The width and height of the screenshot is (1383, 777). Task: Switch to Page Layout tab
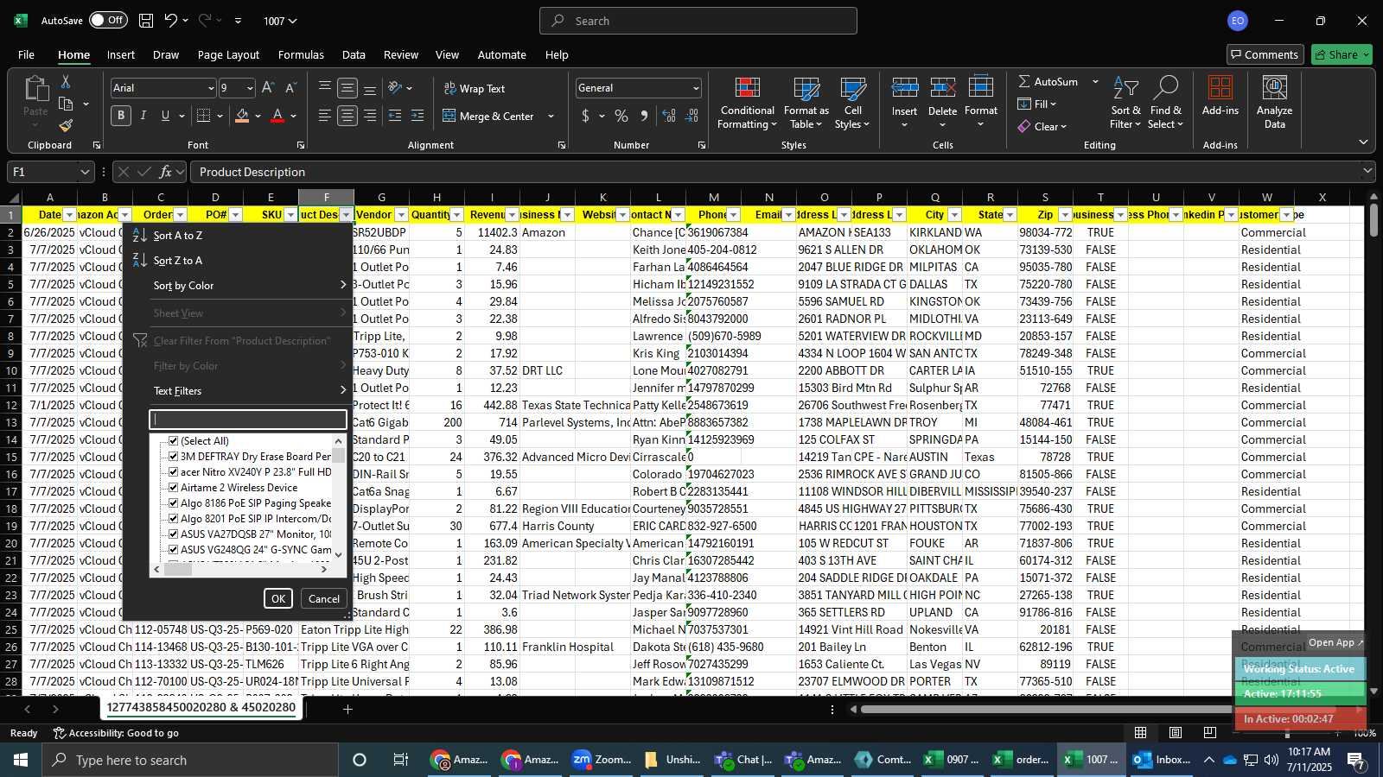tap(228, 54)
